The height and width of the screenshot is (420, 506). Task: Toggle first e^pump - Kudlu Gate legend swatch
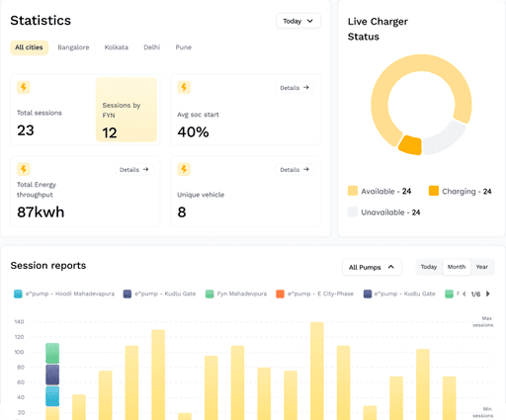pos(127,294)
